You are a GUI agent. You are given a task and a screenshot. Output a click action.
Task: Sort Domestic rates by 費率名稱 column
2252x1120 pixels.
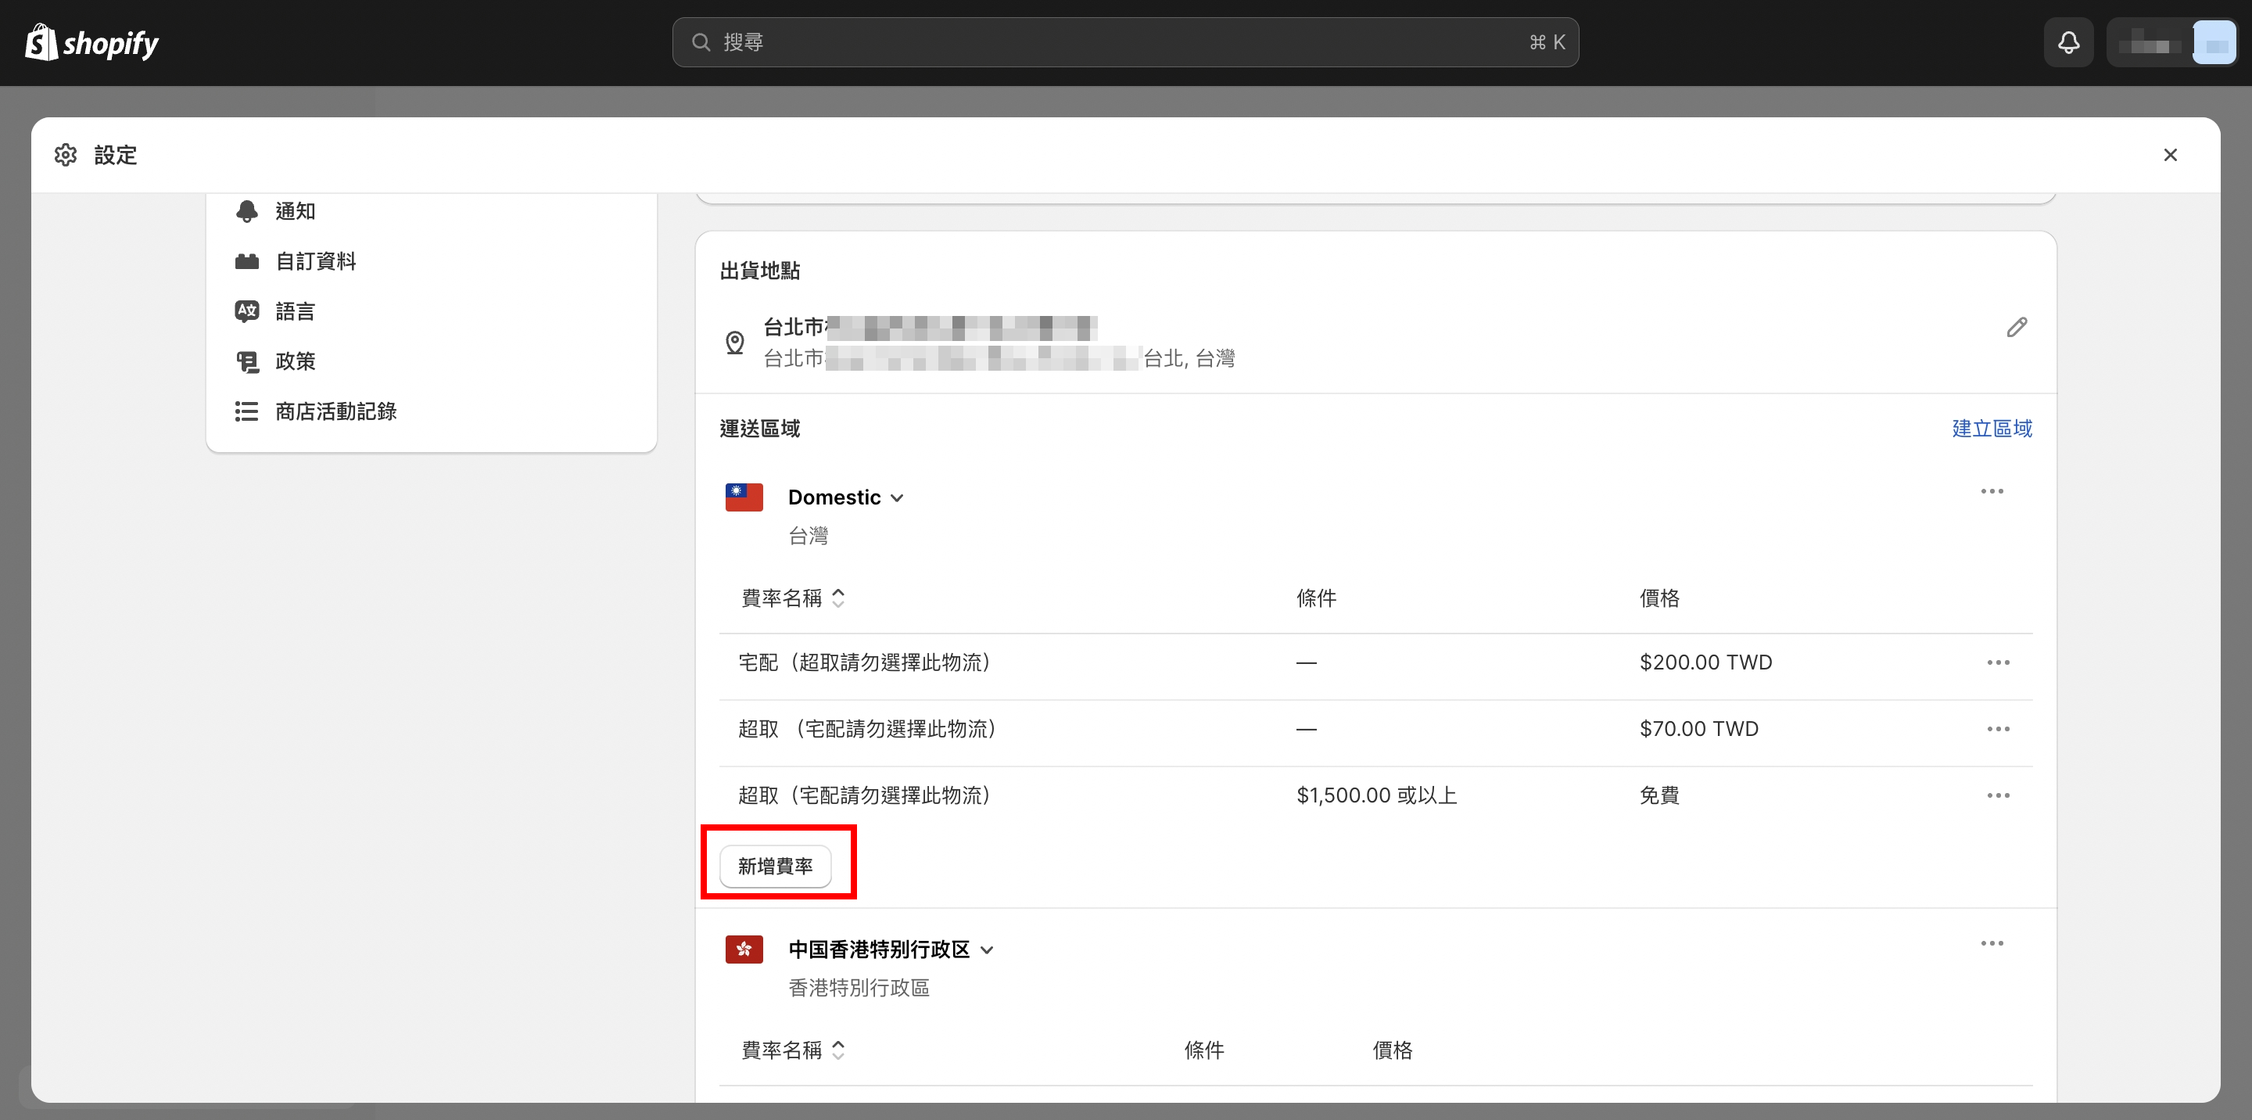793,598
